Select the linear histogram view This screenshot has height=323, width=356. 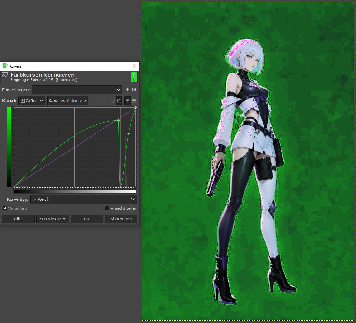pos(127,101)
